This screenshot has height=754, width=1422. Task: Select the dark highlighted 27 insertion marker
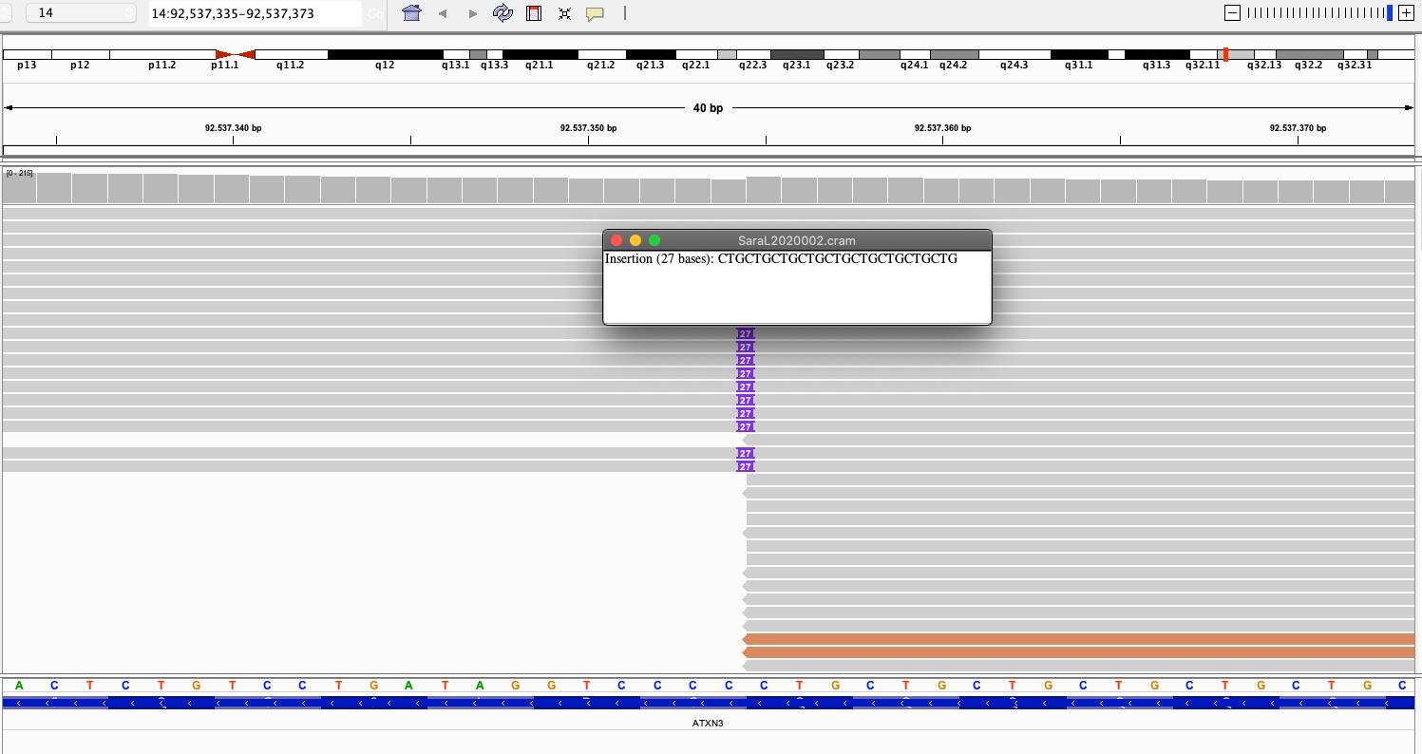(746, 334)
